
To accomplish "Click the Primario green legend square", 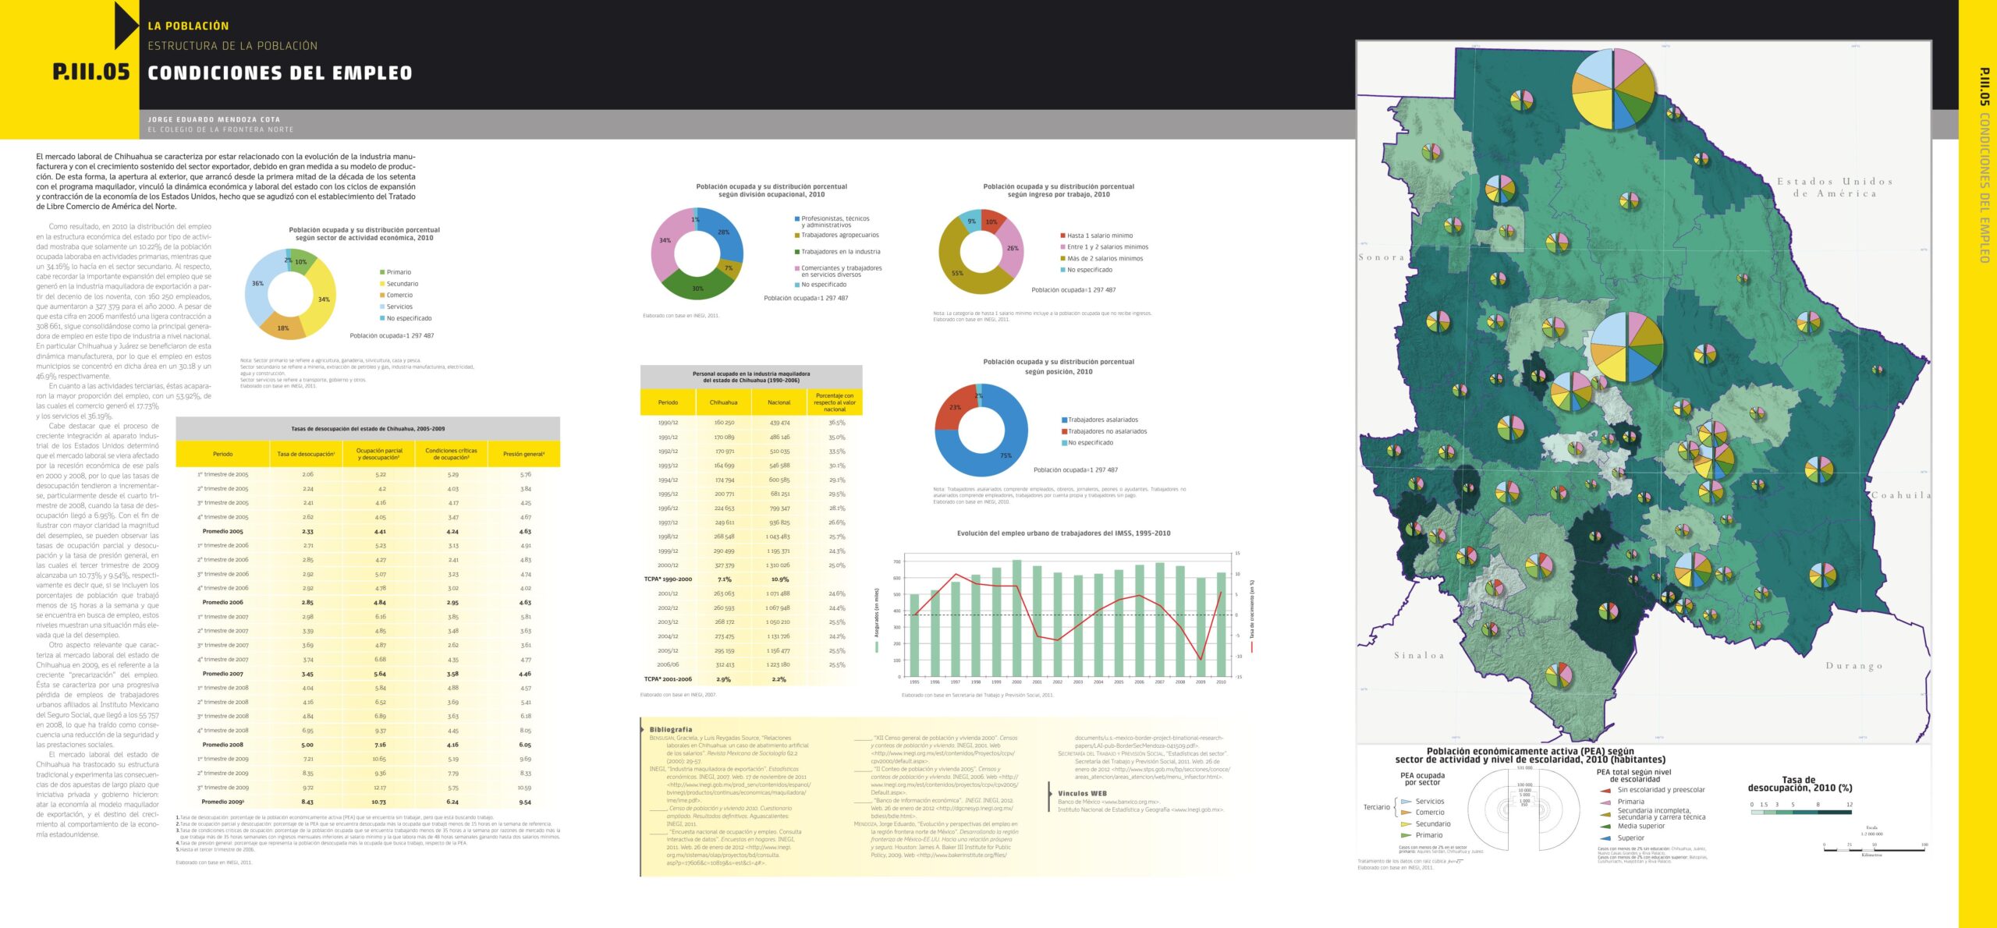I will click(x=382, y=272).
